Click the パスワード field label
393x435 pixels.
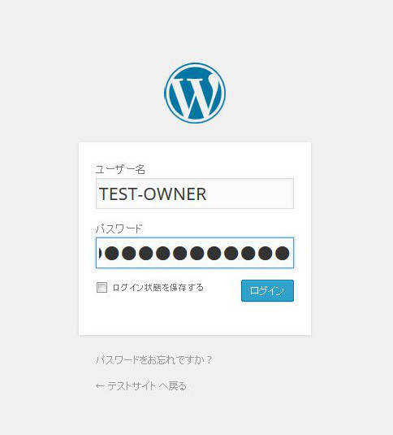coord(119,228)
